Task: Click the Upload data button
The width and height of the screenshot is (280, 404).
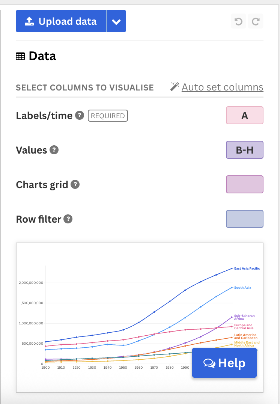Action: pos(61,21)
